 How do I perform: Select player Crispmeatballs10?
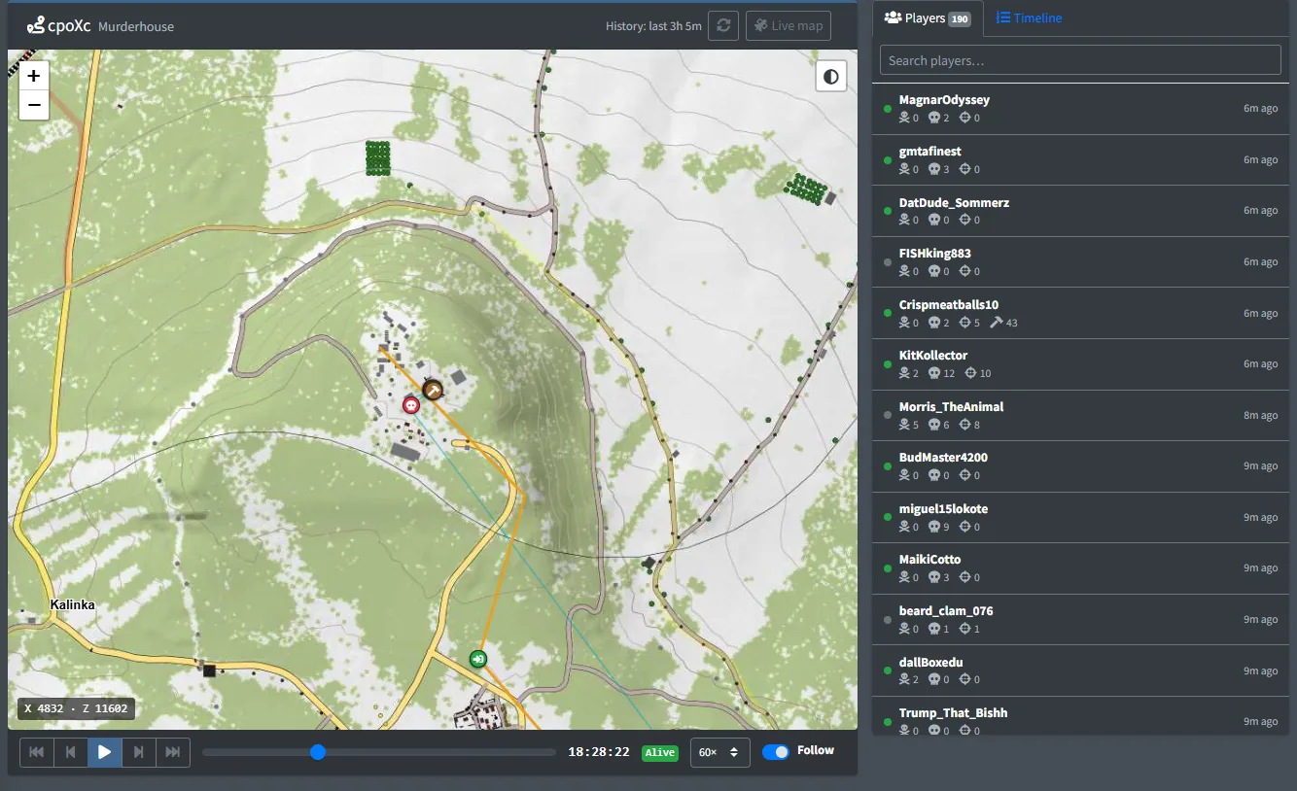1081,313
